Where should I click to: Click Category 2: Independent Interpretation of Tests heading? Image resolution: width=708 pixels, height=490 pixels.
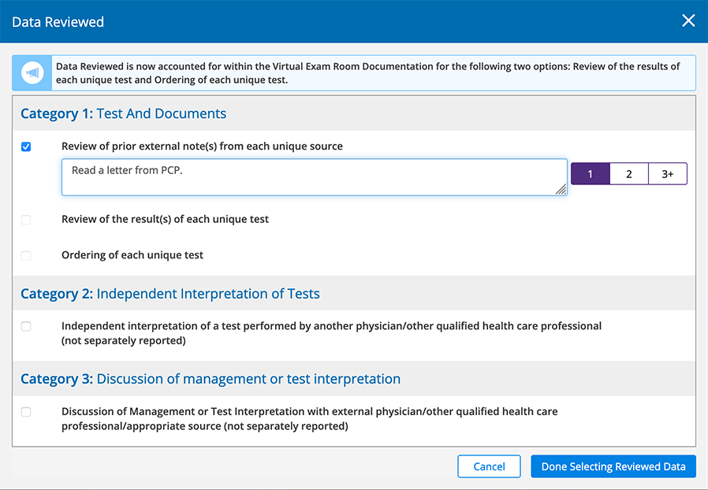pyautogui.click(x=170, y=294)
